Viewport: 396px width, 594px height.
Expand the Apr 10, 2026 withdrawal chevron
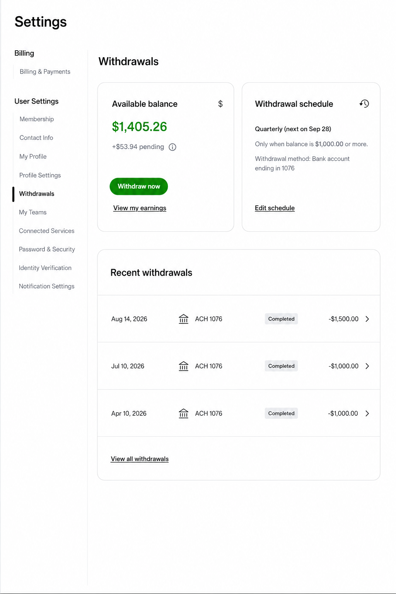(x=367, y=413)
